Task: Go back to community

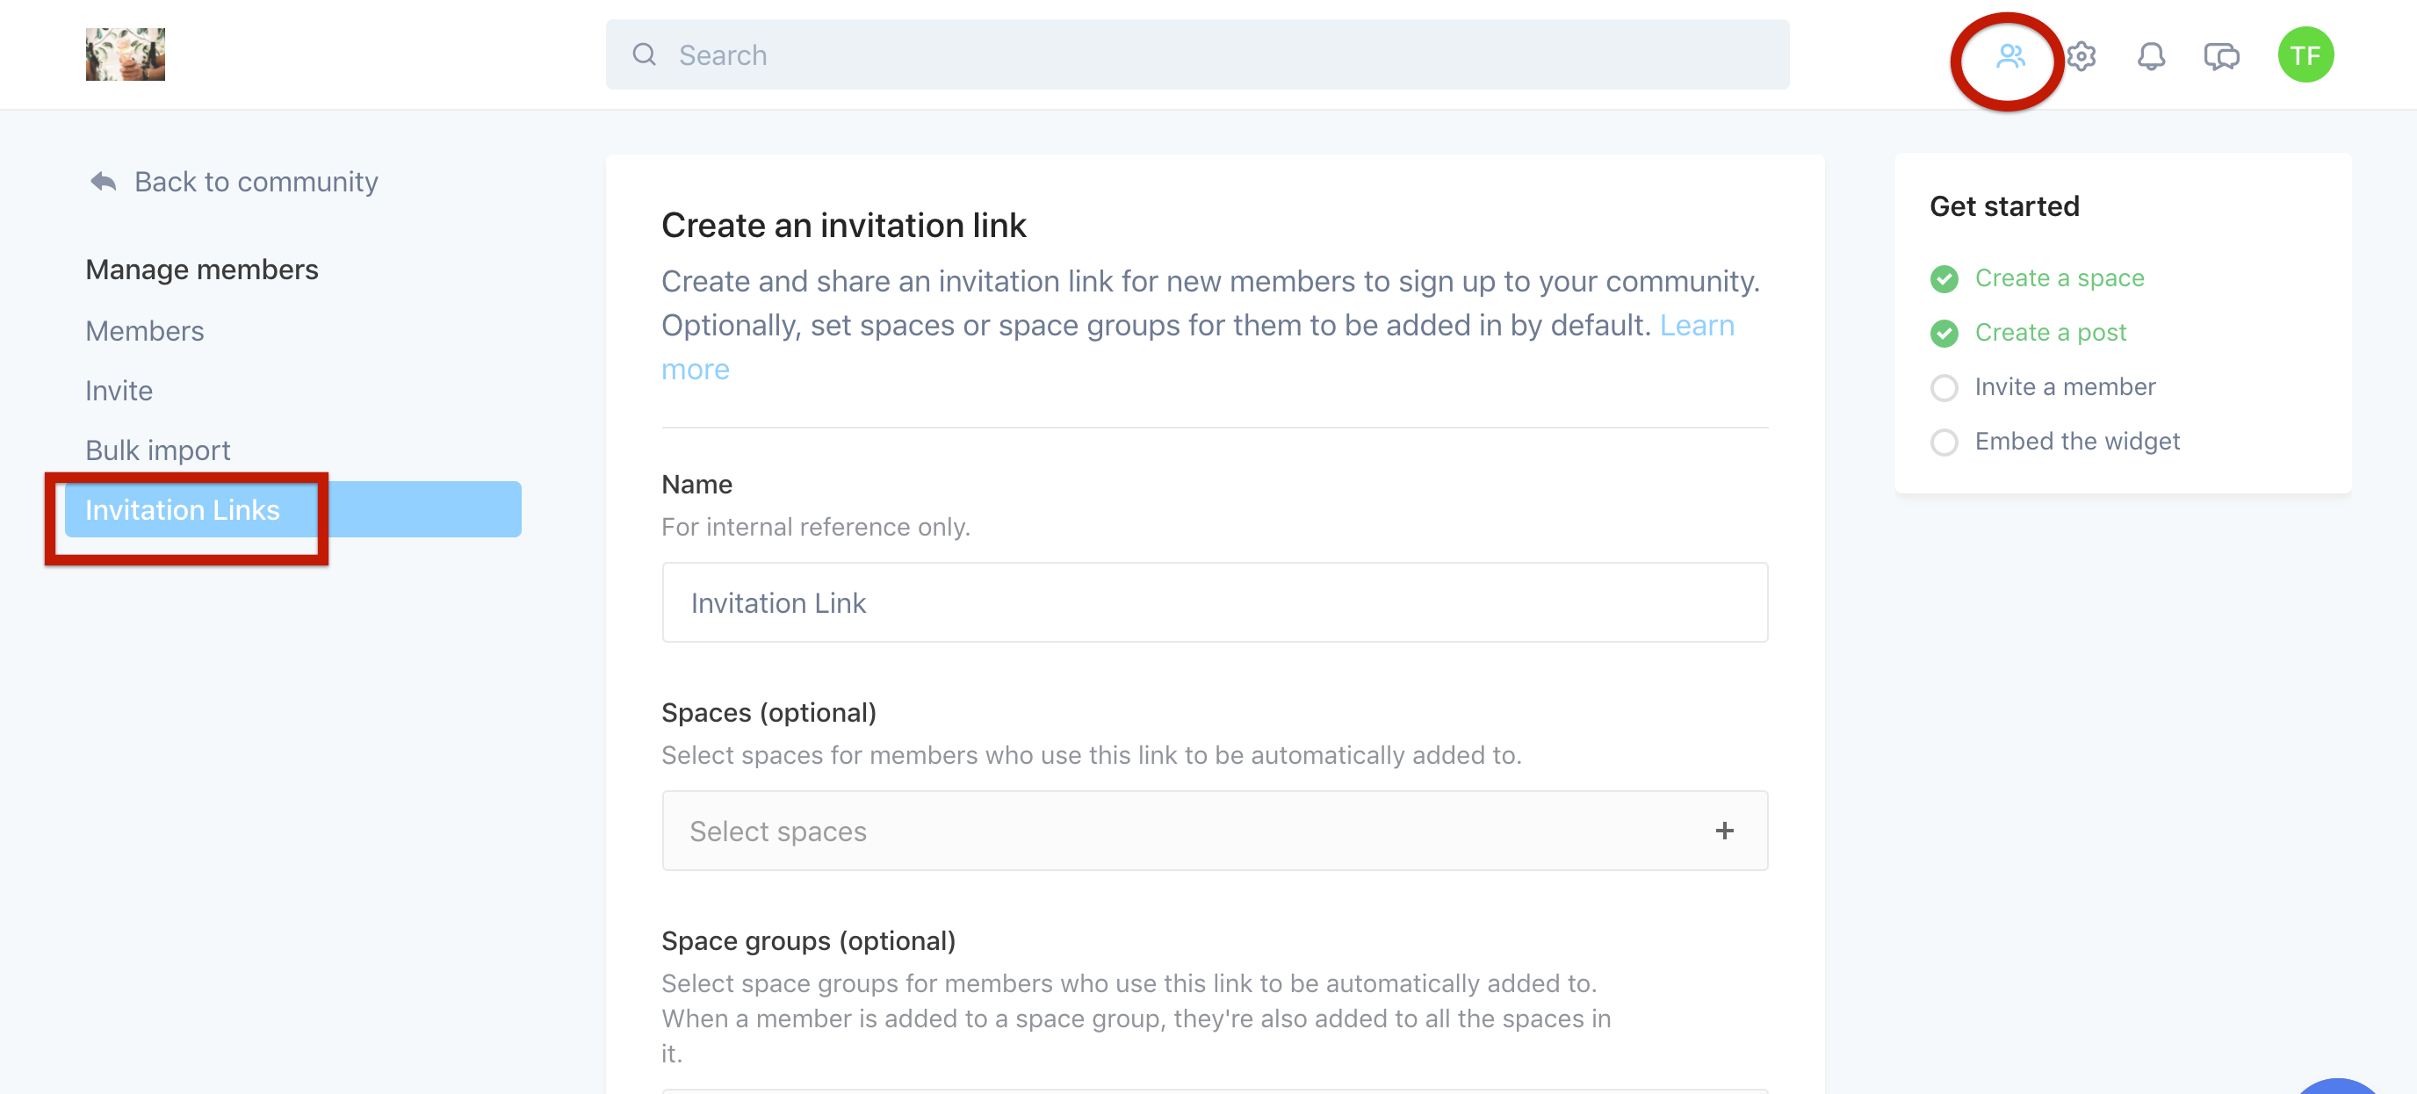Action: pos(234,181)
